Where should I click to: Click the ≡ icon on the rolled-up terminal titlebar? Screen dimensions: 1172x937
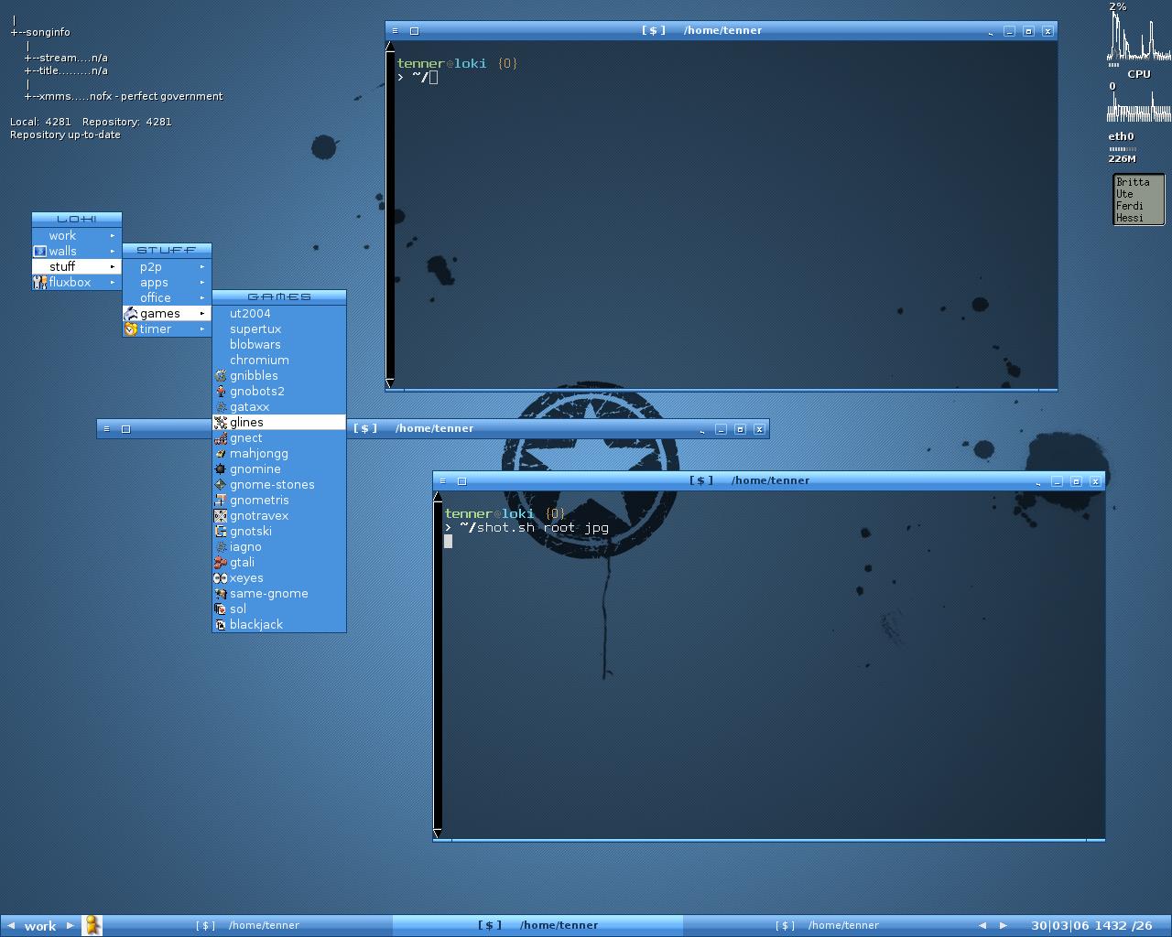(107, 428)
